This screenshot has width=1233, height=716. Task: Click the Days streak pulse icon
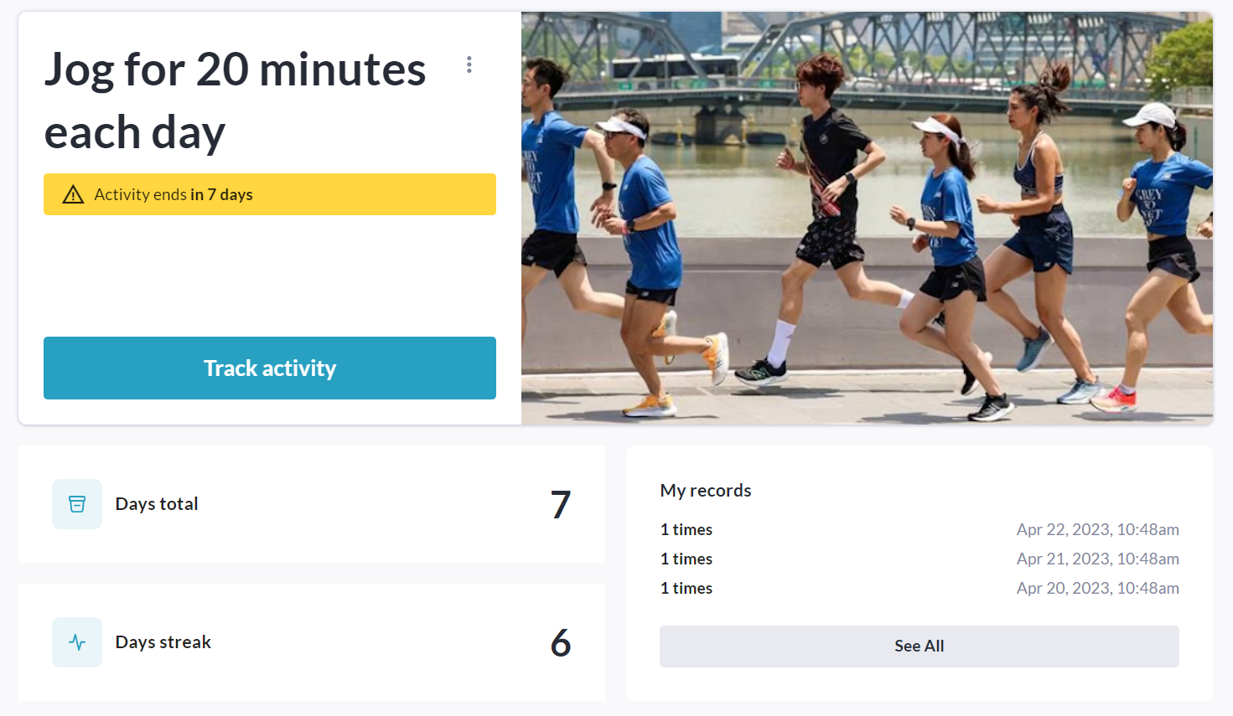(x=77, y=642)
